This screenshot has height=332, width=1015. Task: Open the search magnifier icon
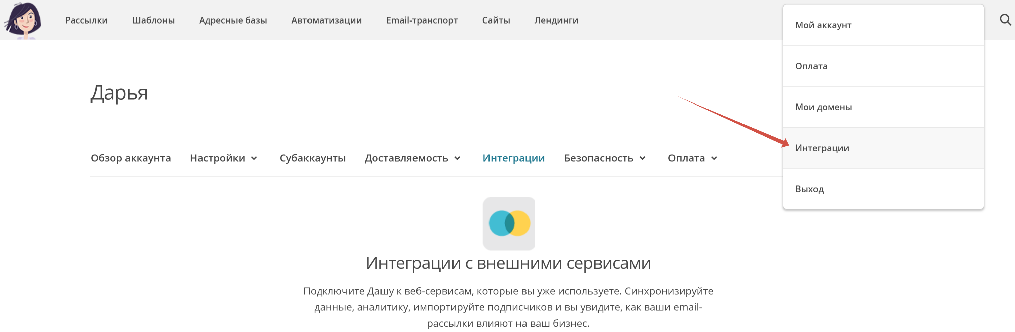tap(1005, 20)
